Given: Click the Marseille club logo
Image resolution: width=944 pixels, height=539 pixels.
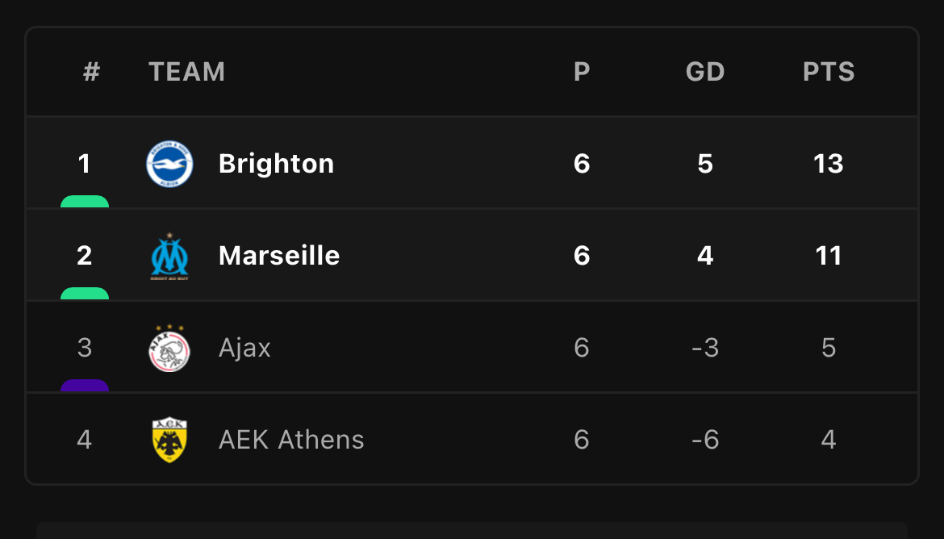Looking at the screenshot, I should pyautogui.click(x=169, y=256).
